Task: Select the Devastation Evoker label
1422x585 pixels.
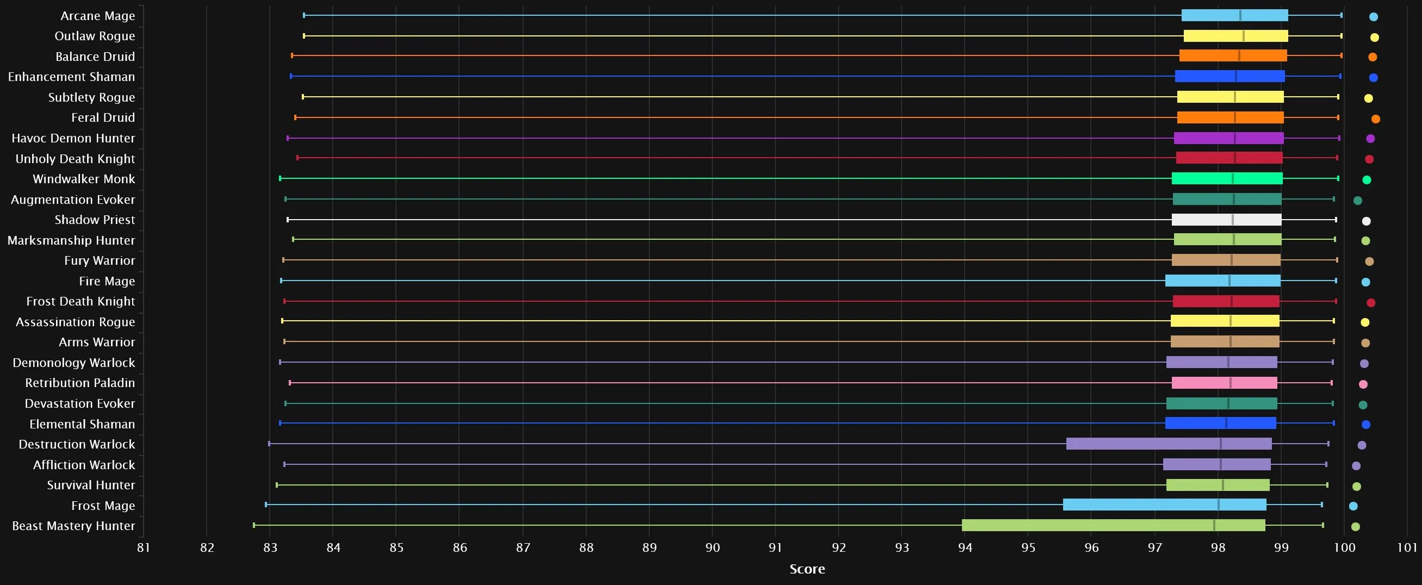Action: point(80,404)
